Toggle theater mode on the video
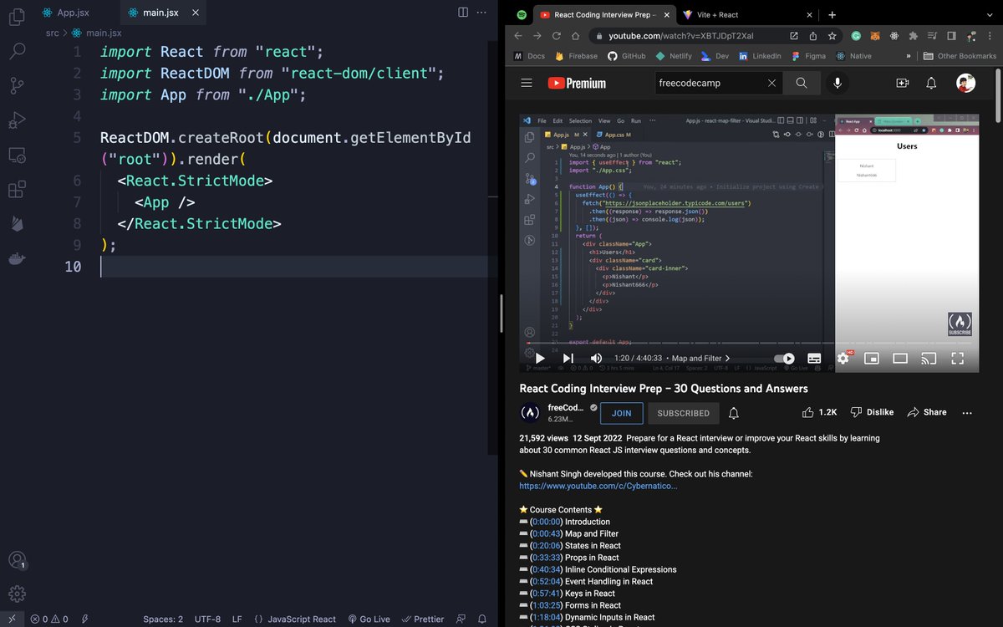 coord(900,358)
